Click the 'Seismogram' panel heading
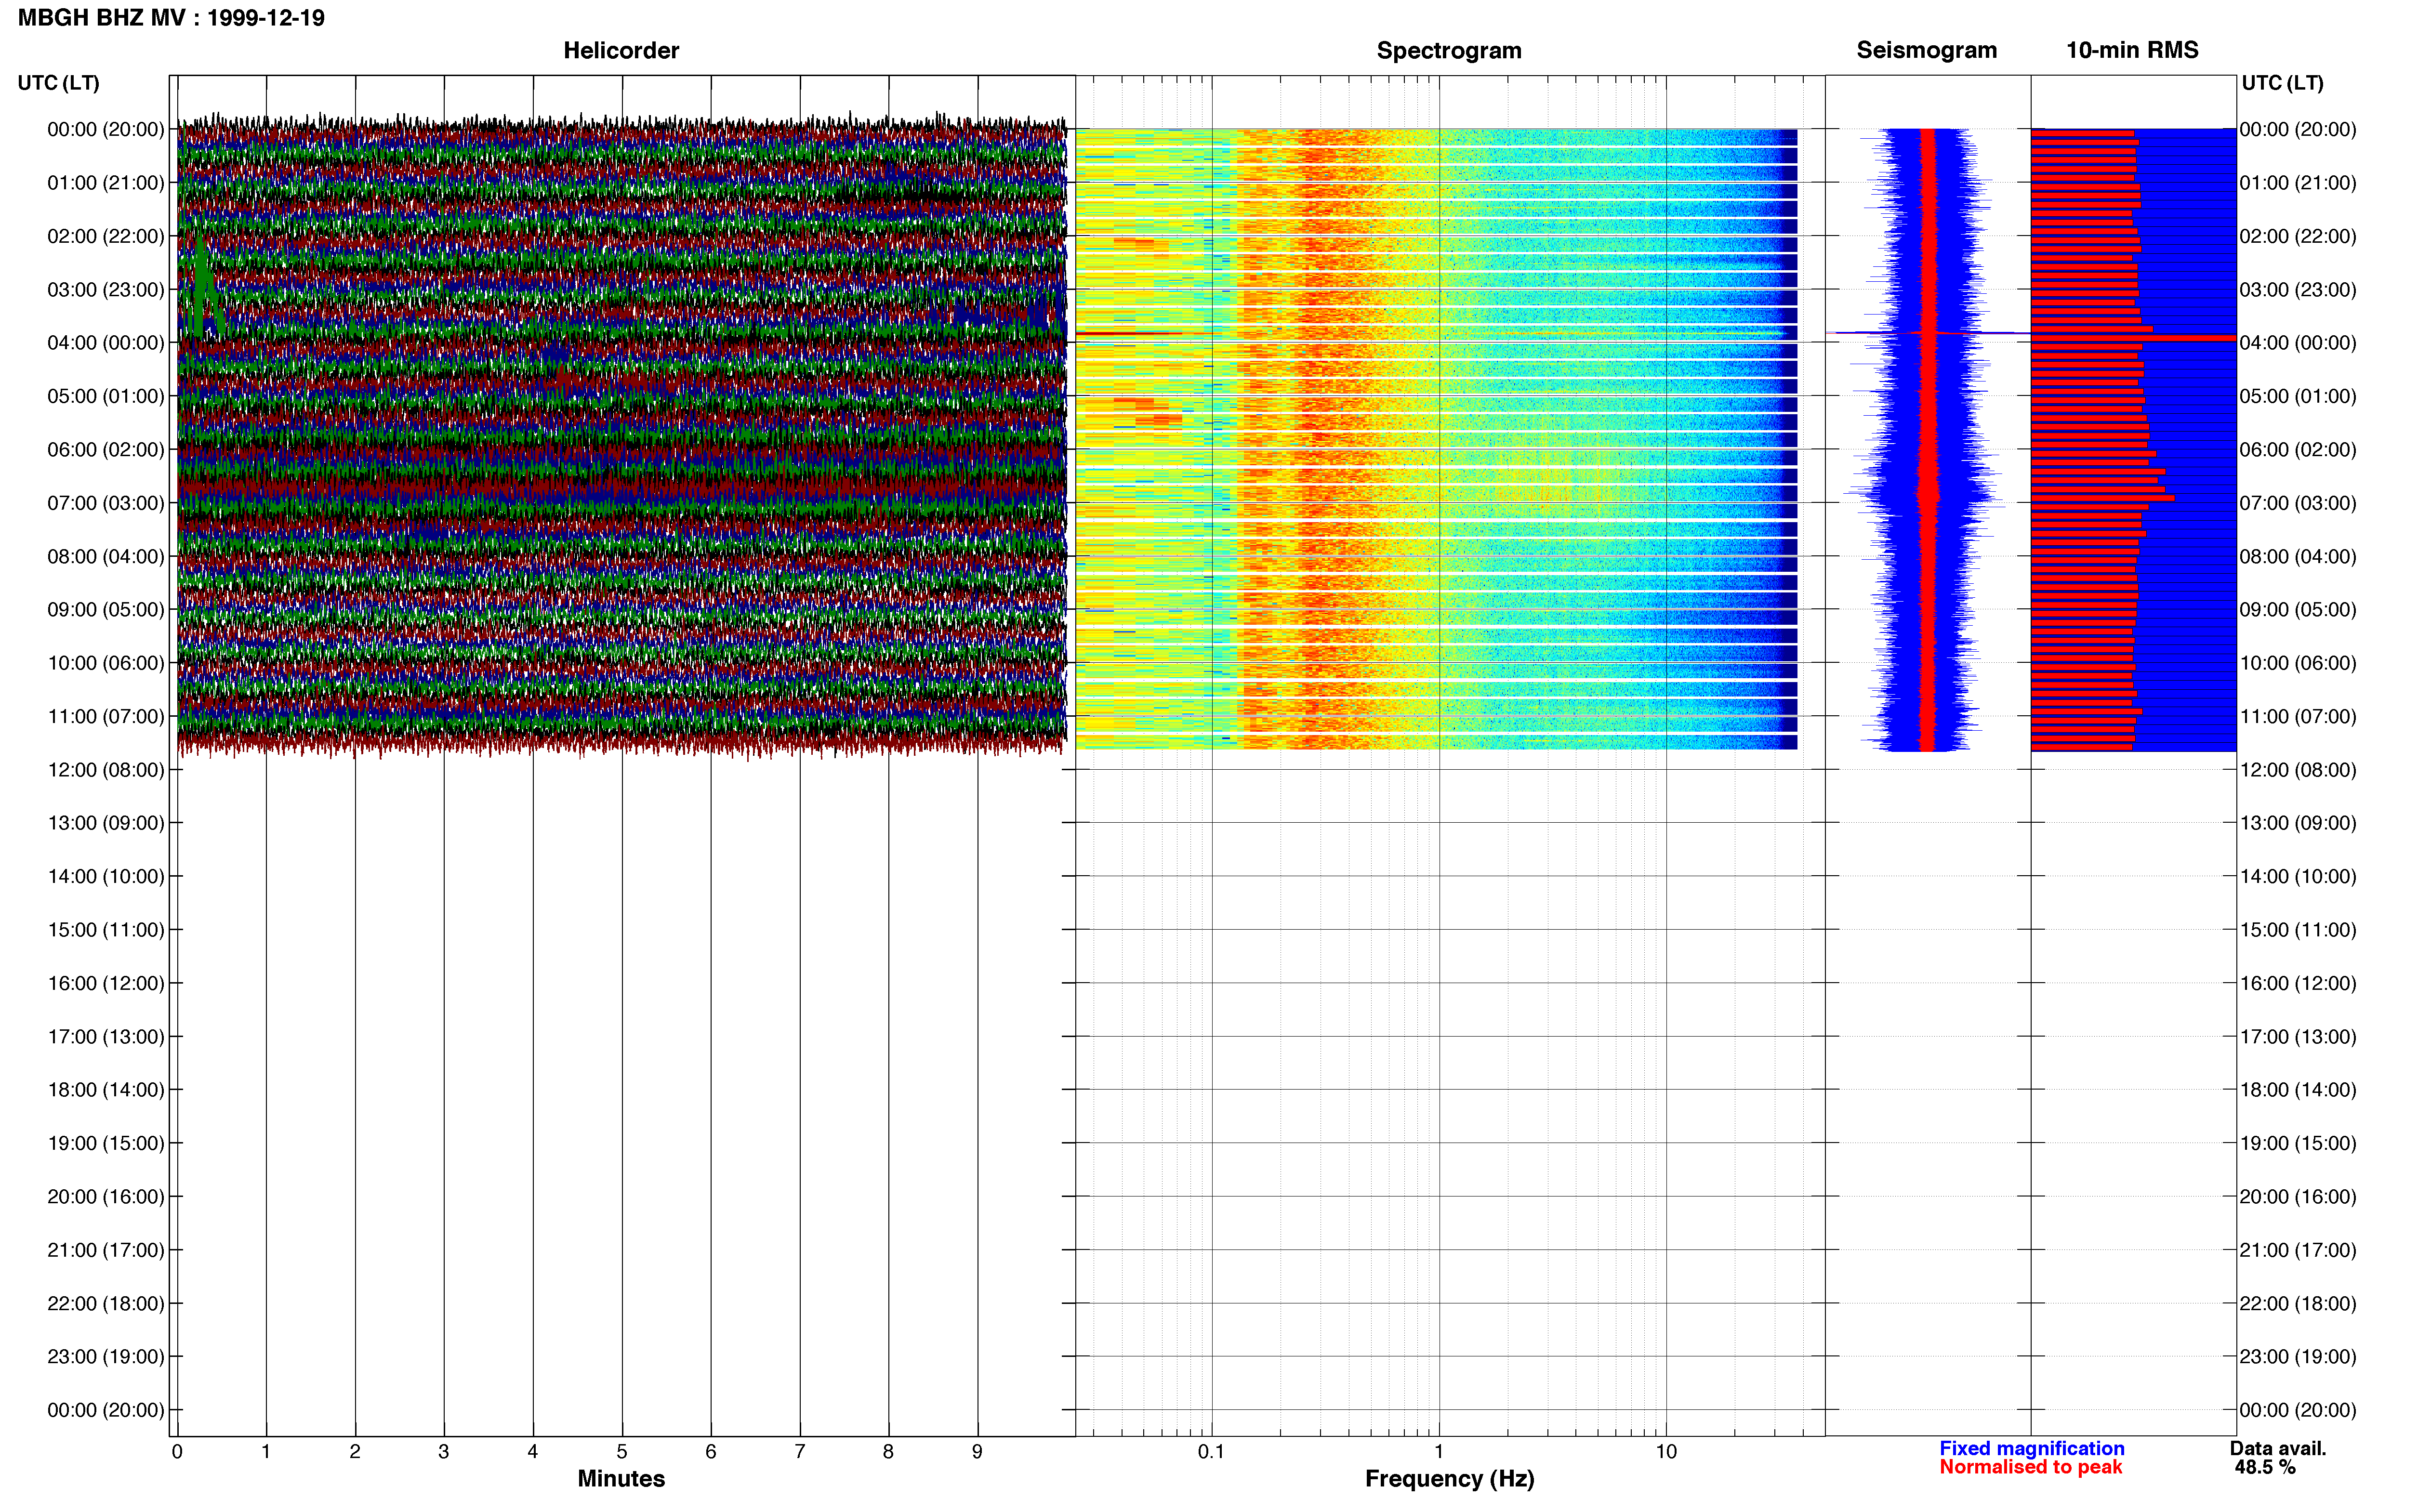Screen dimensions: 2418x1512 coord(1926,50)
